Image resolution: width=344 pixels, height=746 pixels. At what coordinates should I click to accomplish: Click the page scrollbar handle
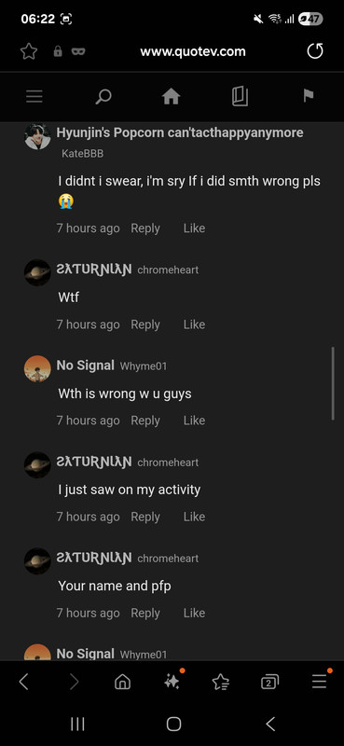pyautogui.click(x=333, y=383)
